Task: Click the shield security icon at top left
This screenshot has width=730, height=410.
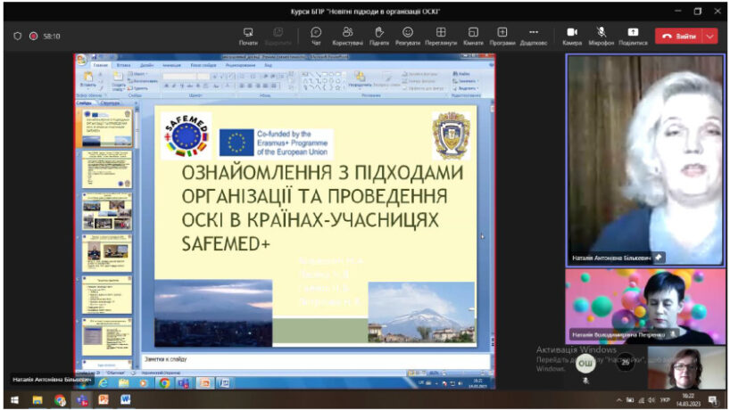Action: (17, 37)
